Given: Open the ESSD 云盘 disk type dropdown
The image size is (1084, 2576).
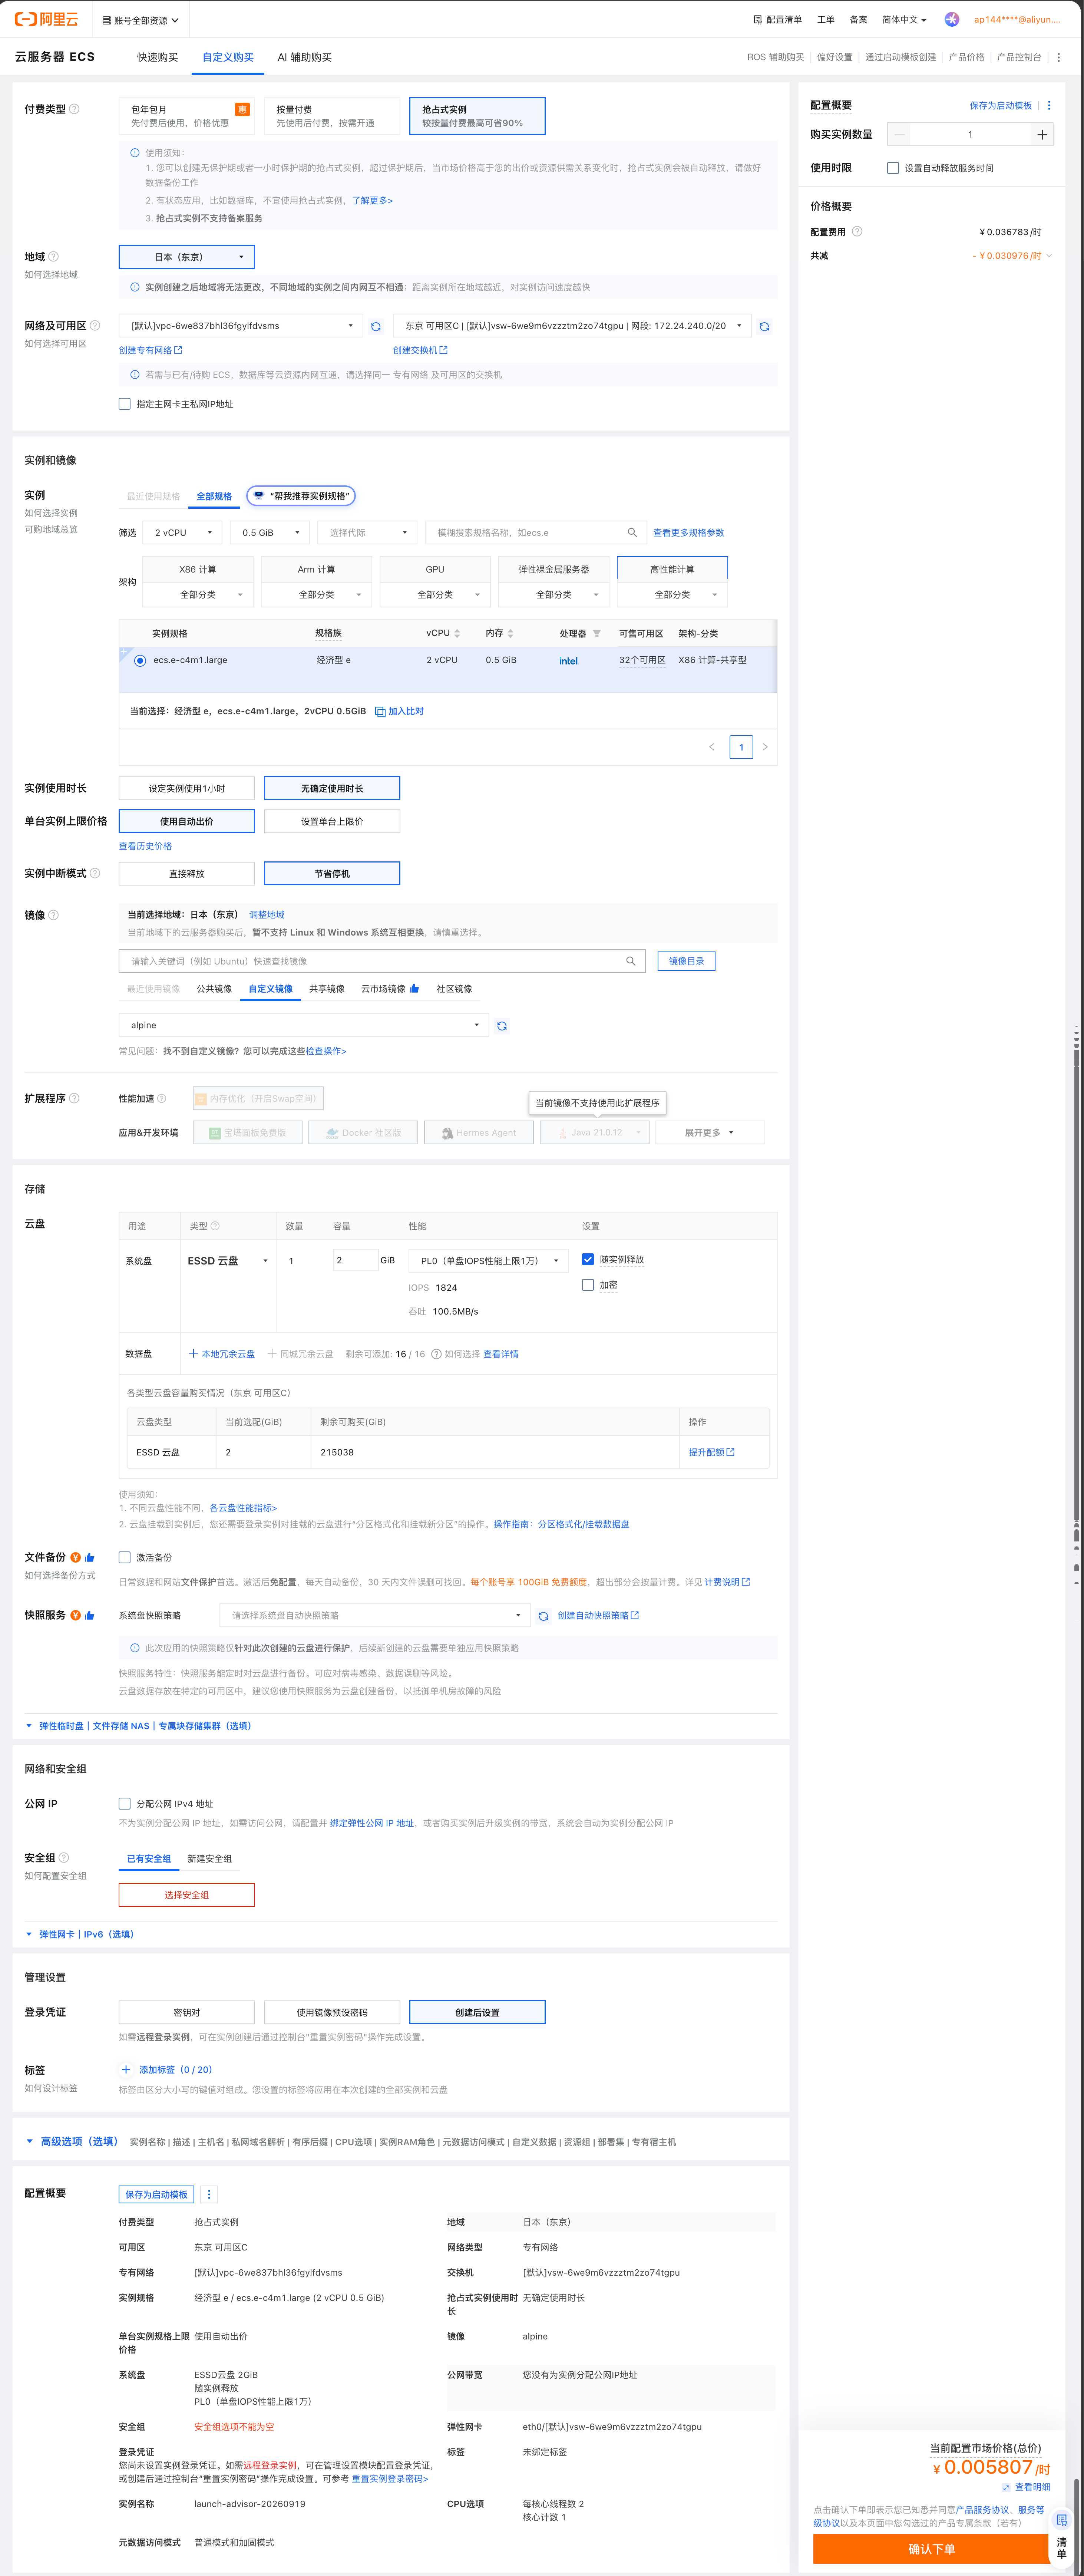Looking at the screenshot, I should tap(228, 1261).
